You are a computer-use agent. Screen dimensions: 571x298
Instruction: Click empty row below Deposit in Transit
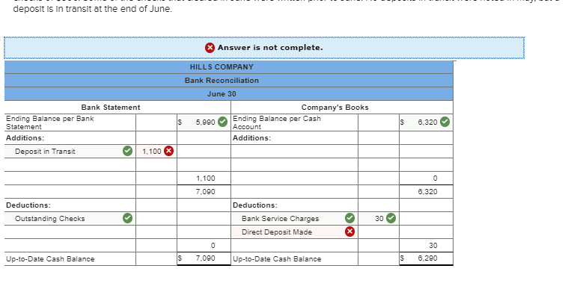70,164
